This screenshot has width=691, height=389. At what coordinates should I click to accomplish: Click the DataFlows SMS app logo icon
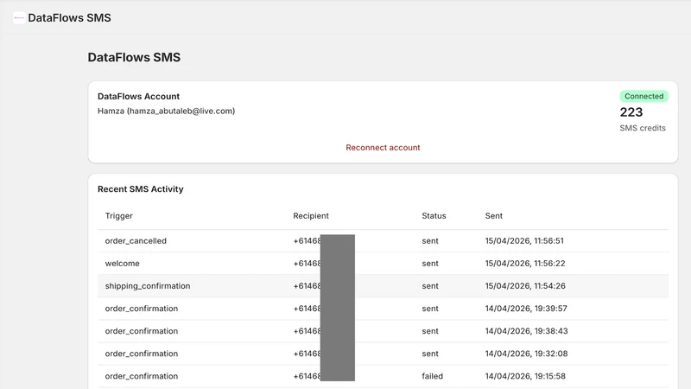[x=19, y=18]
